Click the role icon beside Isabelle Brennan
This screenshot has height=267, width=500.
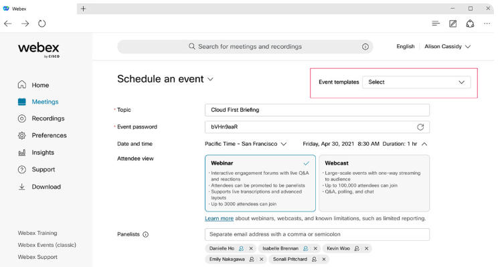(305, 248)
